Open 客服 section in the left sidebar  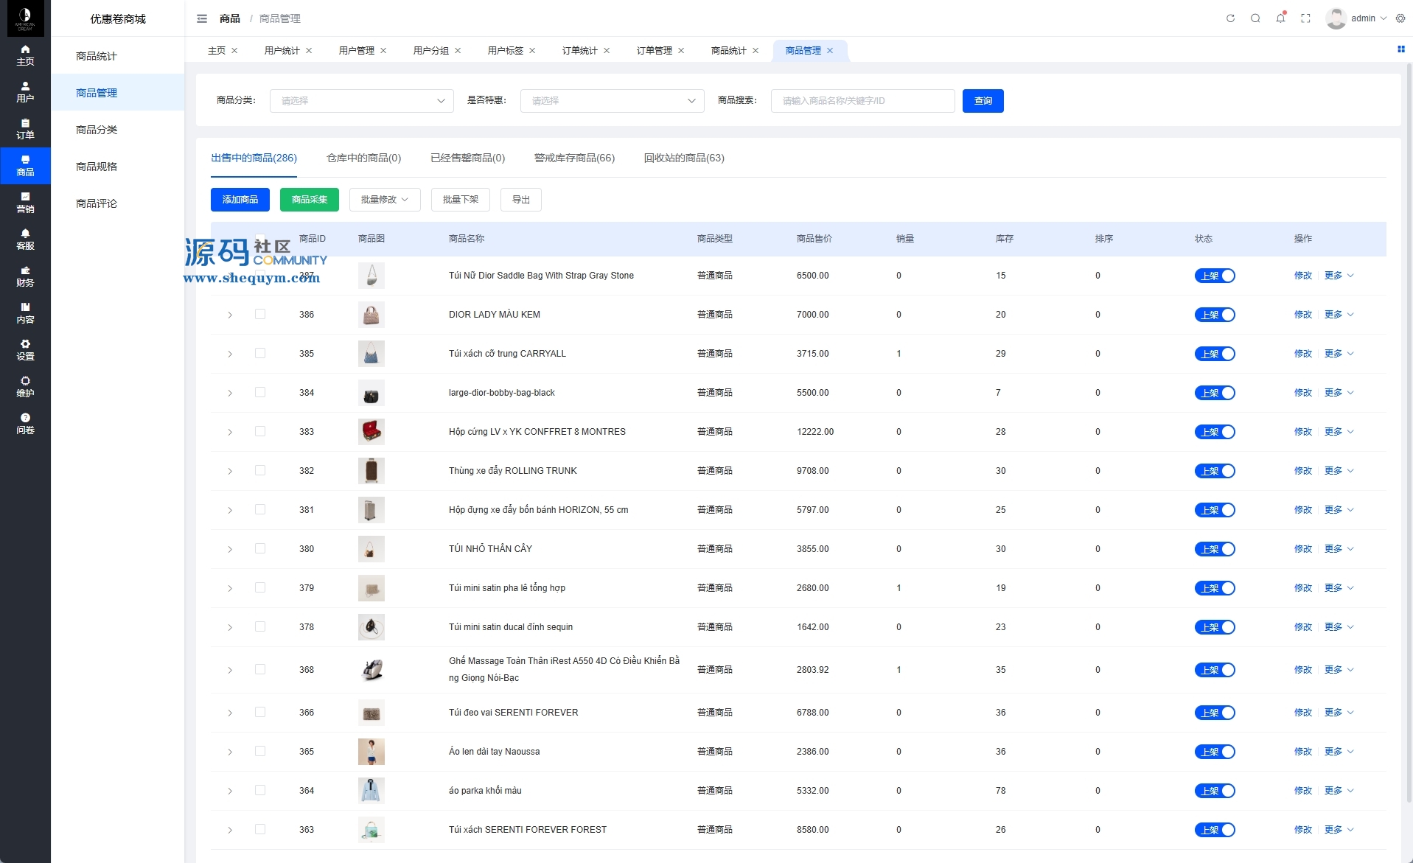click(25, 240)
